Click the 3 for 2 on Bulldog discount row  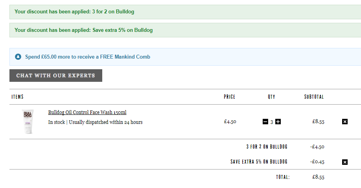tap(285, 147)
